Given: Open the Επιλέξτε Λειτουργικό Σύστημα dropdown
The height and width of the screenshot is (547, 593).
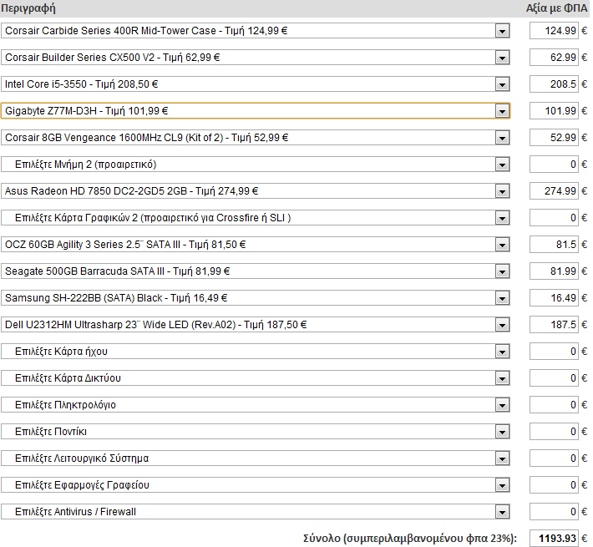Looking at the screenshot, I should point(256,458).
